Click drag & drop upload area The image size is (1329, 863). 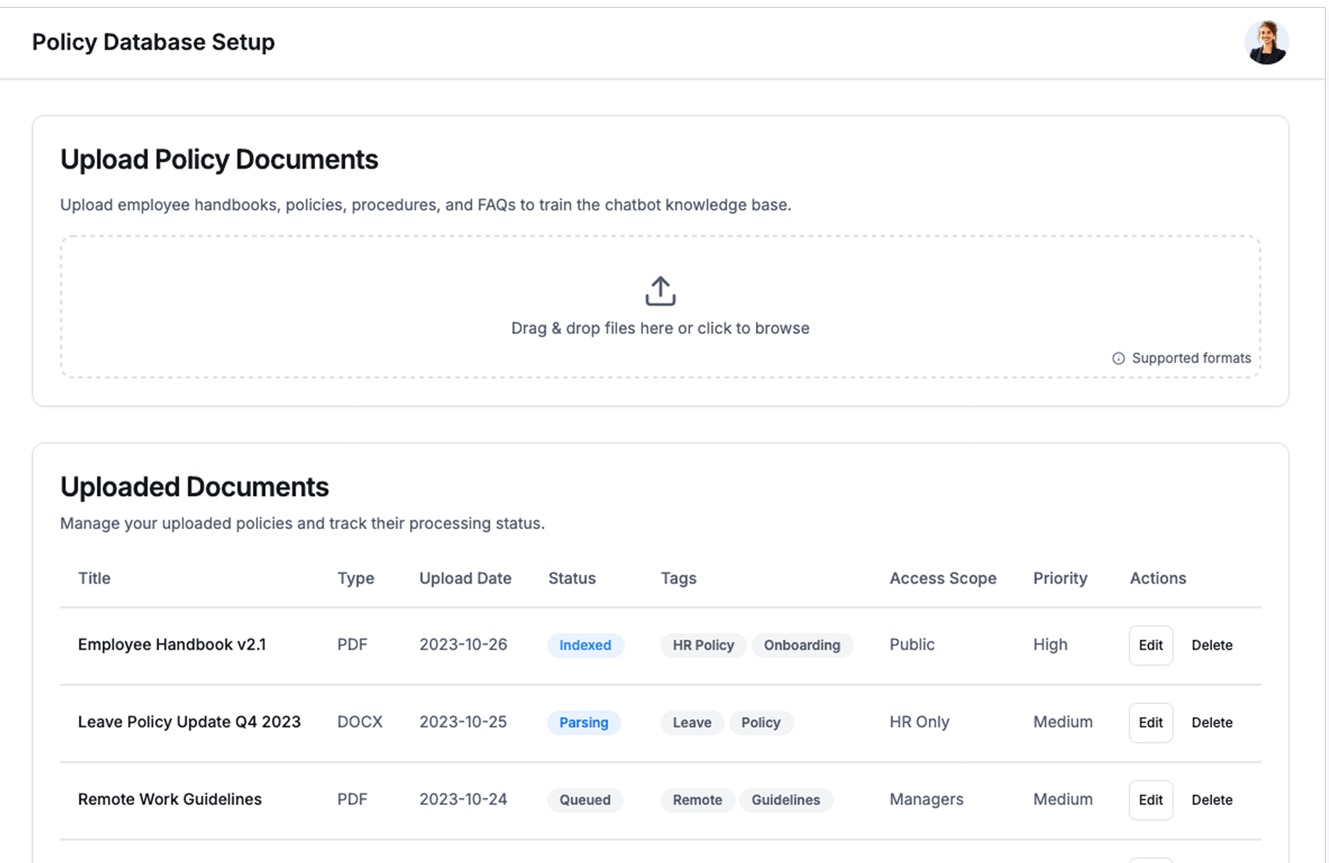click(x=660, y=328)
